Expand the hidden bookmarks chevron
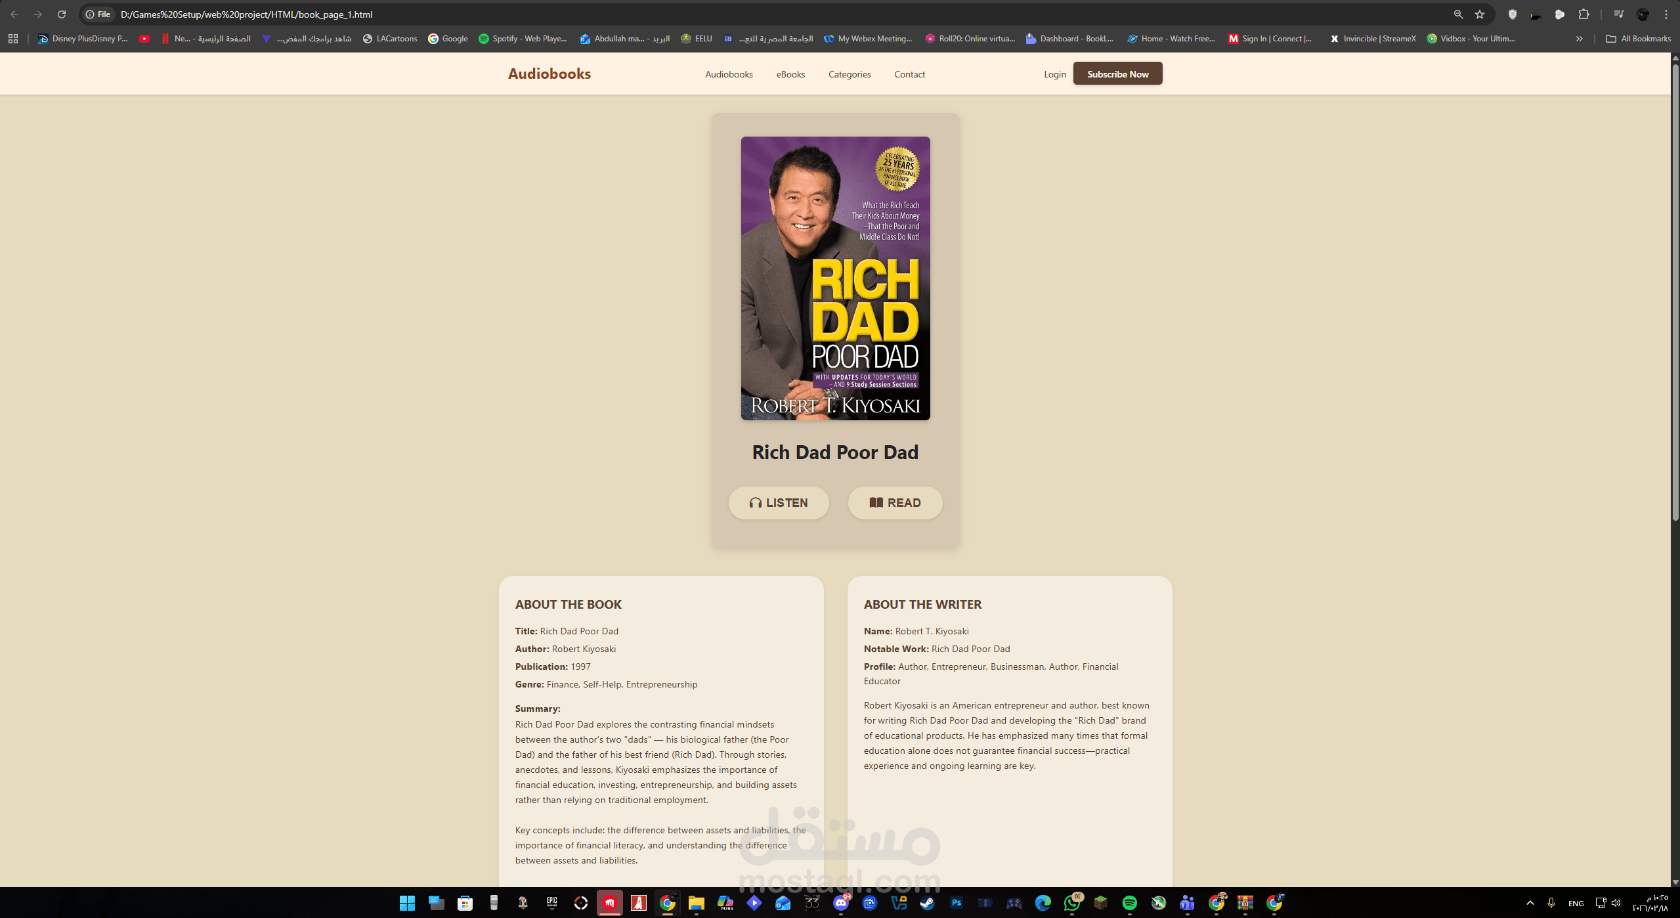 pos(1579,39)
